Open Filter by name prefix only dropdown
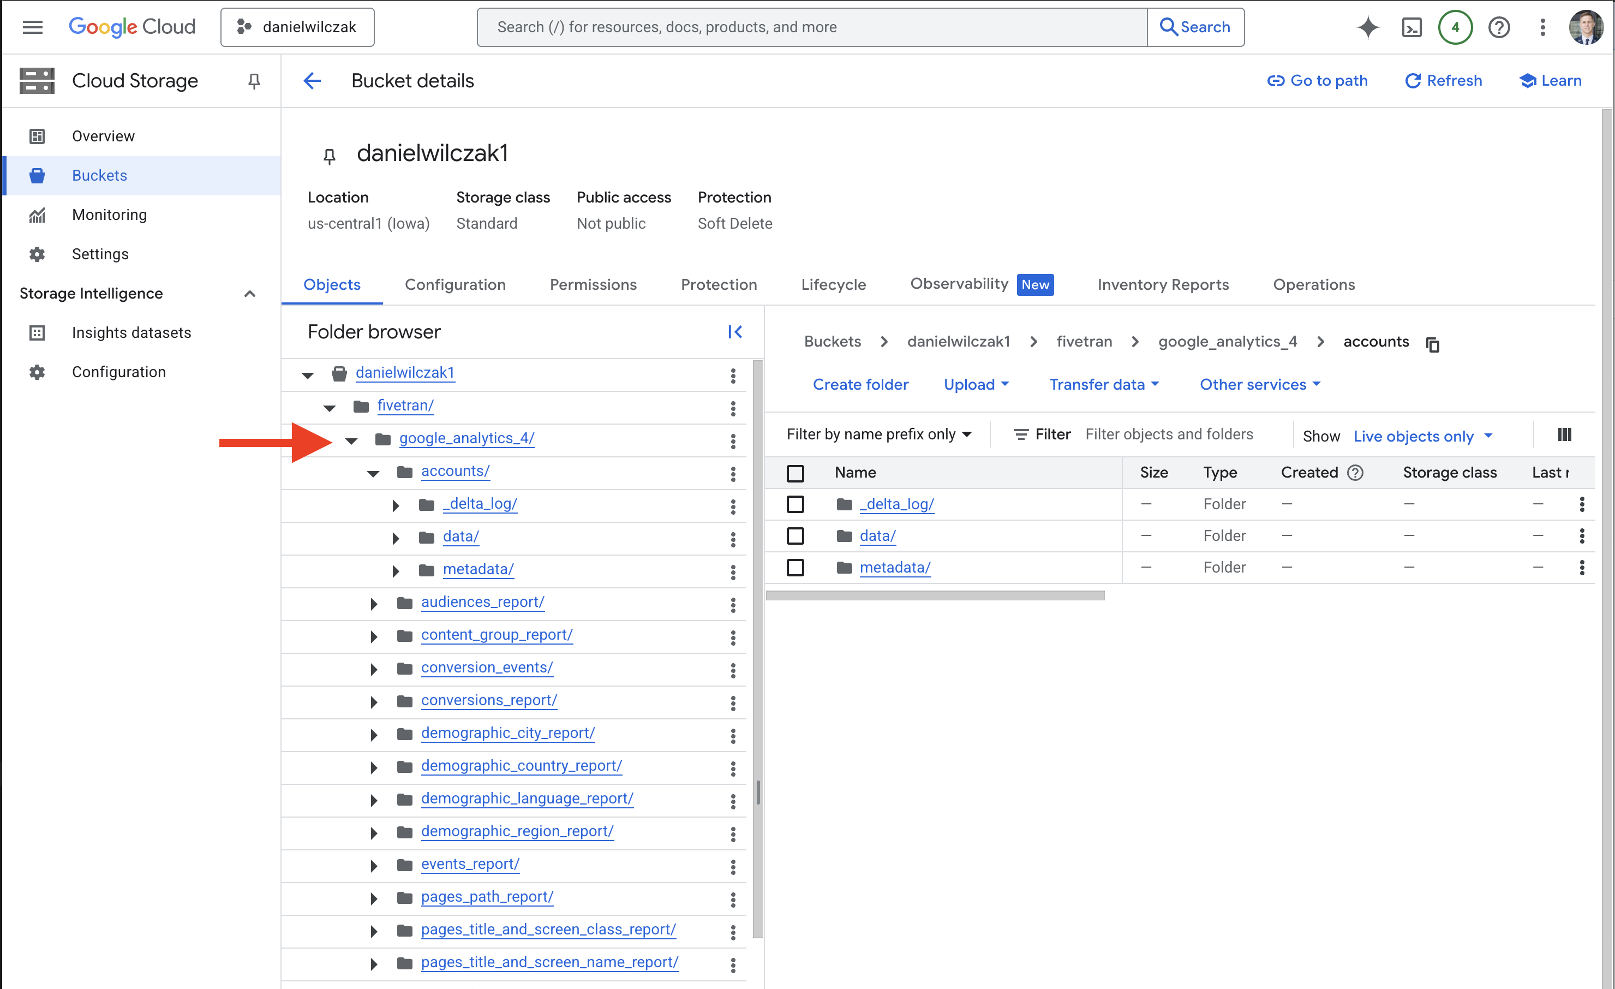This screenshot has width=1615, height=989. (x=878, y=434)
